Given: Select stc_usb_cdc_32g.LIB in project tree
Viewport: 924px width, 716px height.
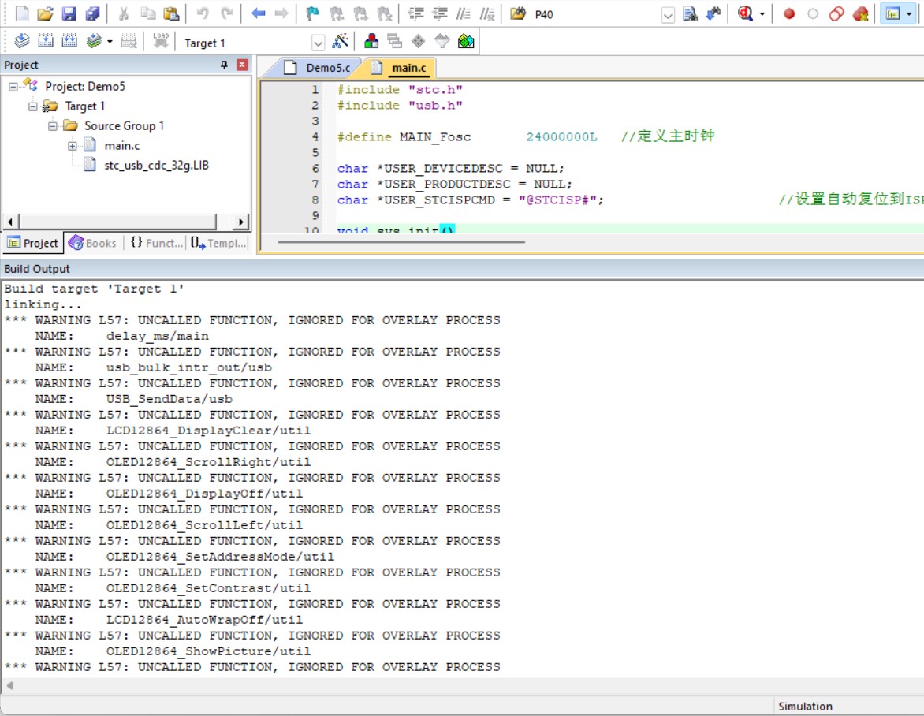Looking at the screenshot, I should [x=156, y=165].
